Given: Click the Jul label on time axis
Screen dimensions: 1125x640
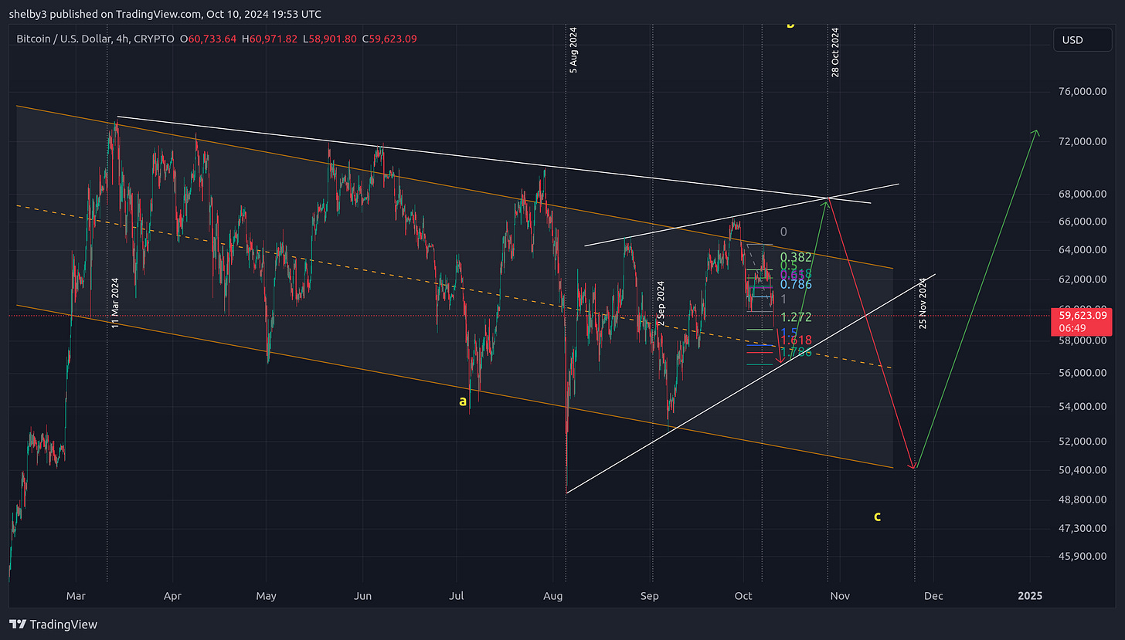Looking at the screenshot, I should tap(456, 596).
